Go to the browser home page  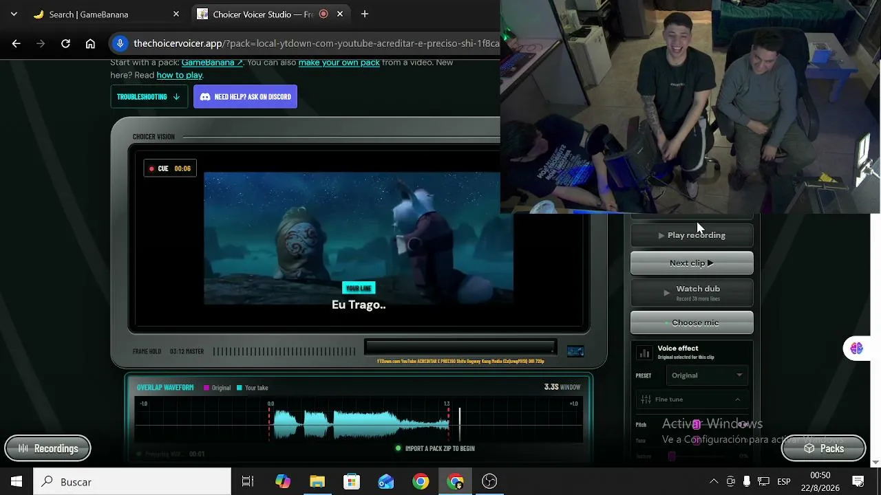[x=90, y=43]
